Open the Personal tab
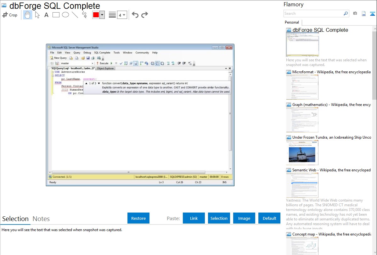 coord(292,22)
